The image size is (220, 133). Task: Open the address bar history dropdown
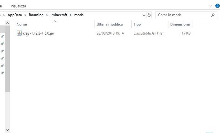point(144,15)
